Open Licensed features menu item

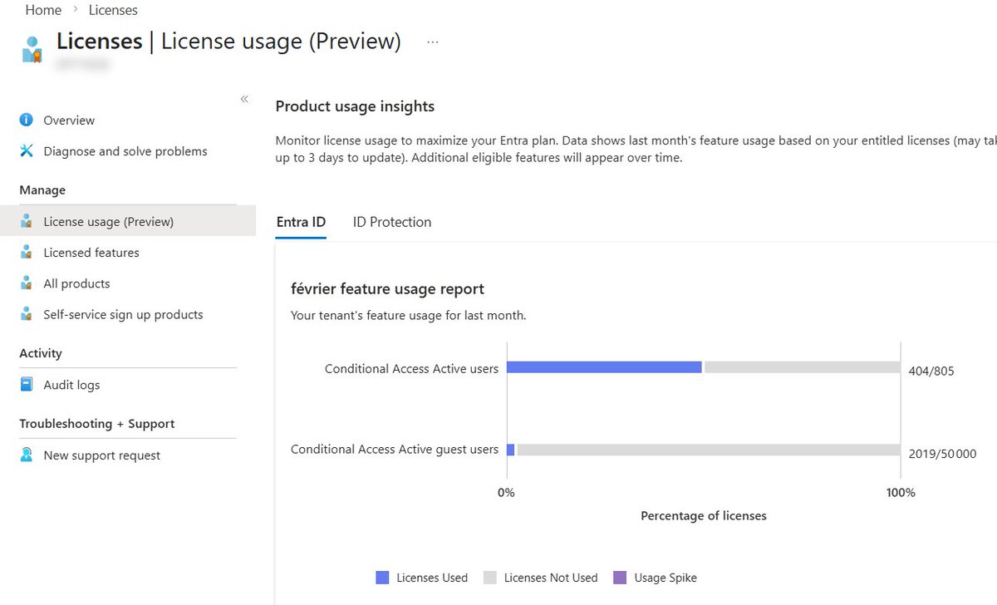[x=91, y=253]
